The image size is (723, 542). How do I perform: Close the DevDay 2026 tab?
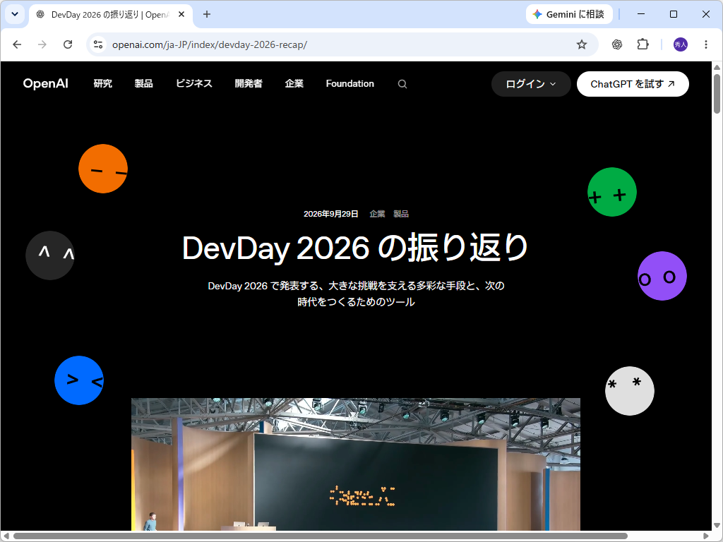(x=181, y=14)
